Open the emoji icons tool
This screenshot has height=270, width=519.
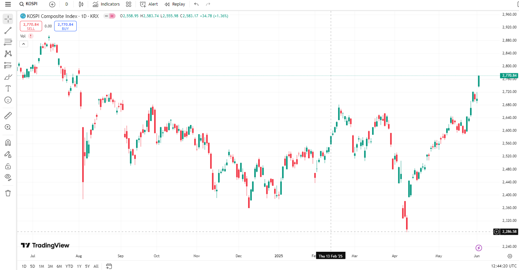pyautogui.click(x=8, y=100)
